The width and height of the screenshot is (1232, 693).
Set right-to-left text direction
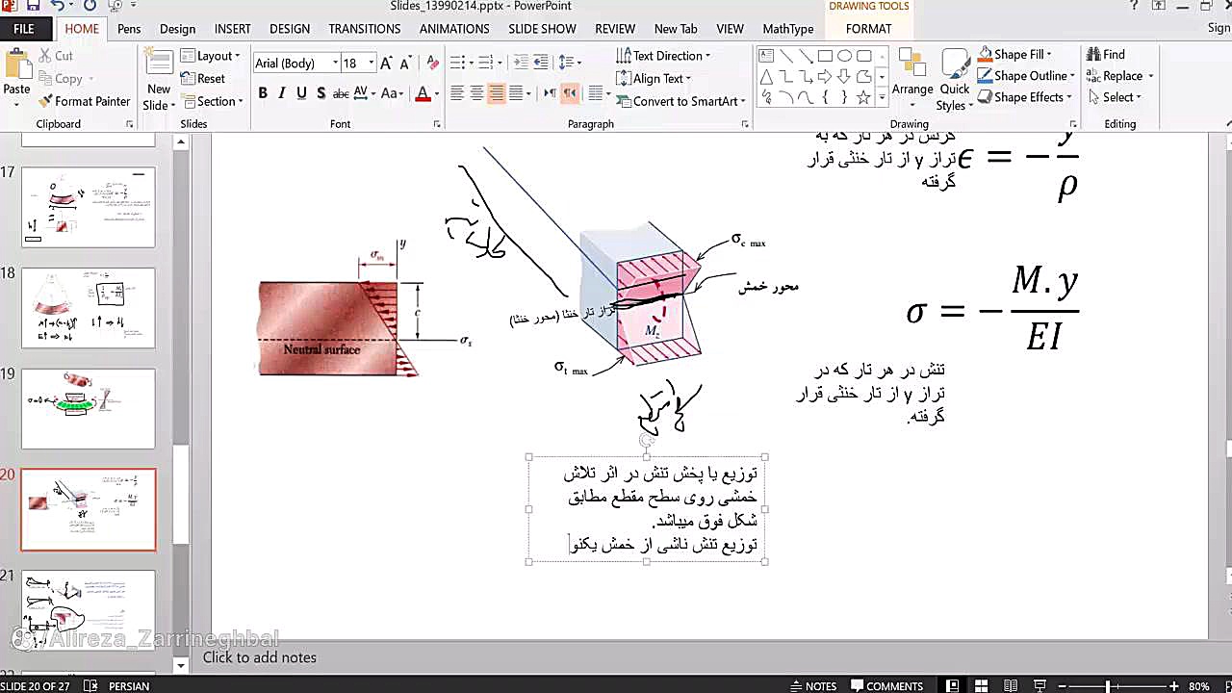[x=570, y=93]
